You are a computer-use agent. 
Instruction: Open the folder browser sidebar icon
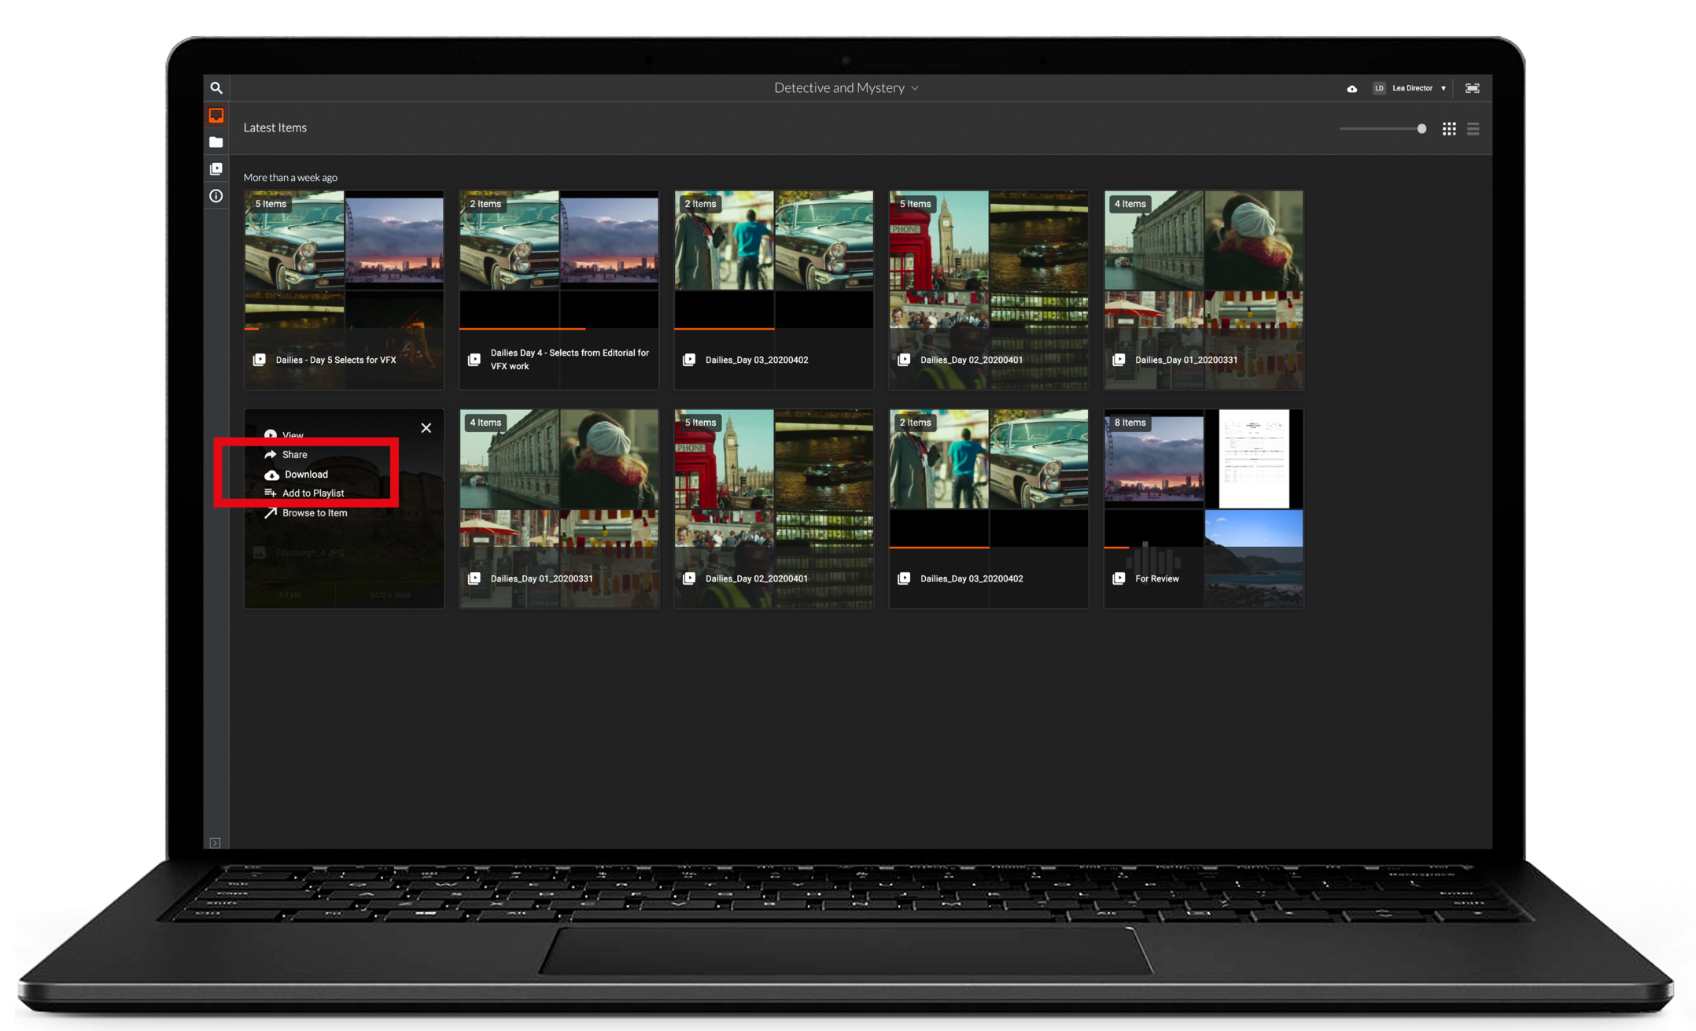tap(216, 142)
